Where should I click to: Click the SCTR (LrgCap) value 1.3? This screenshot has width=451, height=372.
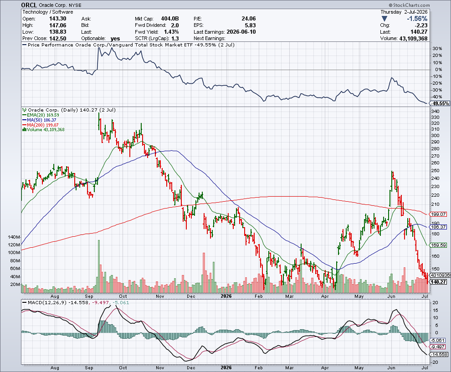coord(175,39)
